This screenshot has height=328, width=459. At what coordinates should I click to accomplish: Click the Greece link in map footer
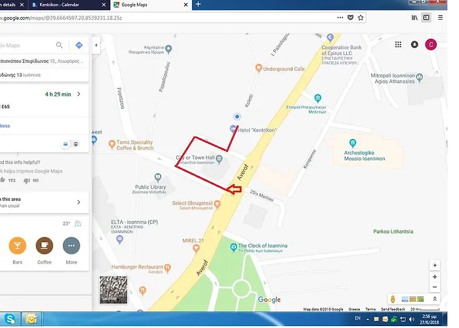[354, 309]
